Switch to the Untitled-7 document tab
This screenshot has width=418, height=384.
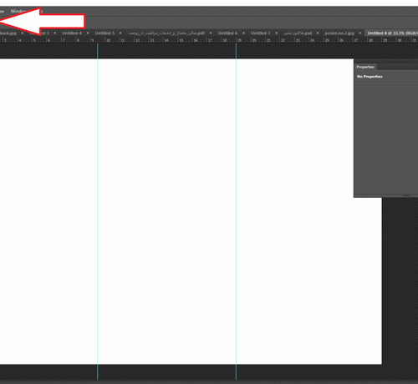(x=261, y=33)
